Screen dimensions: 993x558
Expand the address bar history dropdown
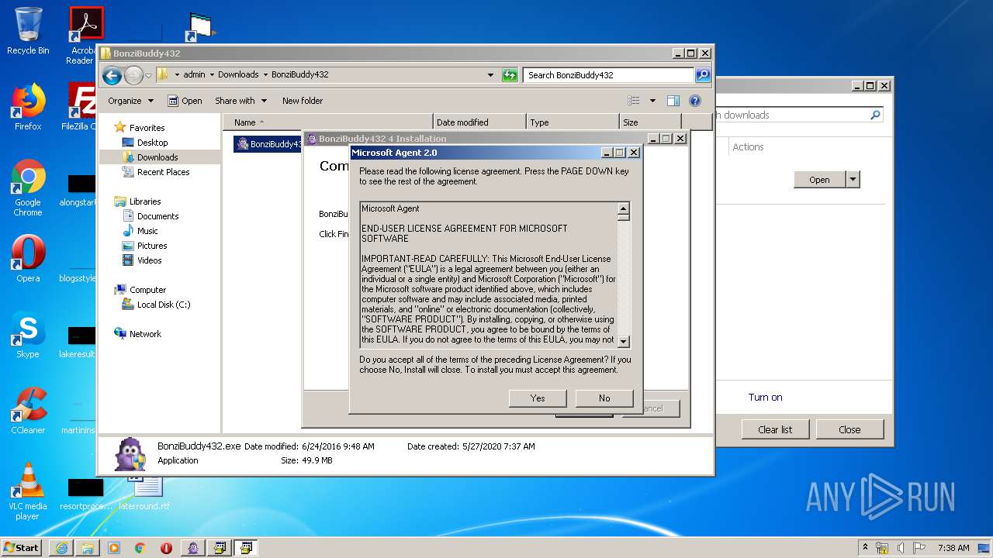pyautogui.click(x=490, y=75)
